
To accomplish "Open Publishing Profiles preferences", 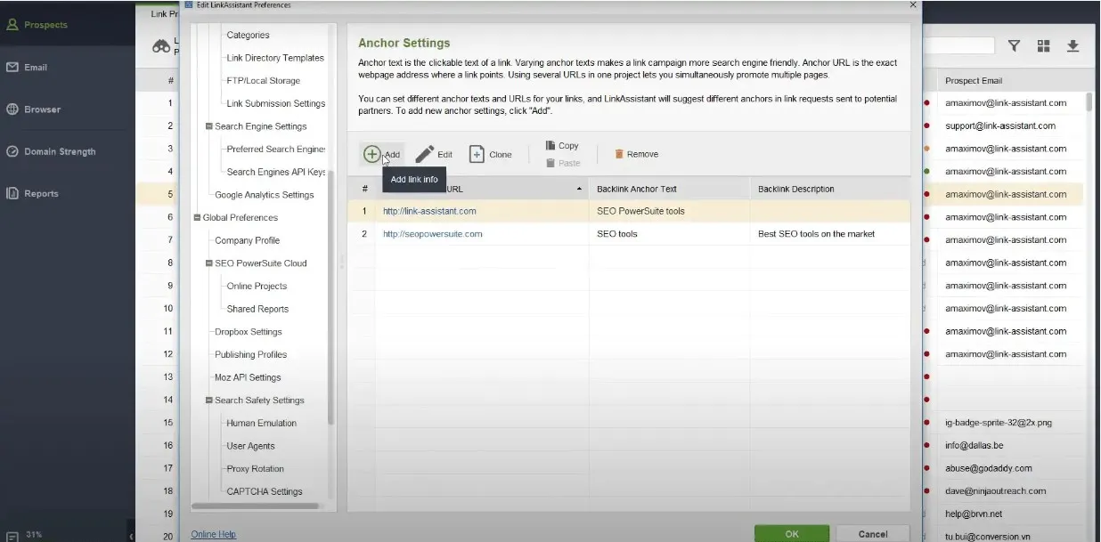I will [250, 355].
